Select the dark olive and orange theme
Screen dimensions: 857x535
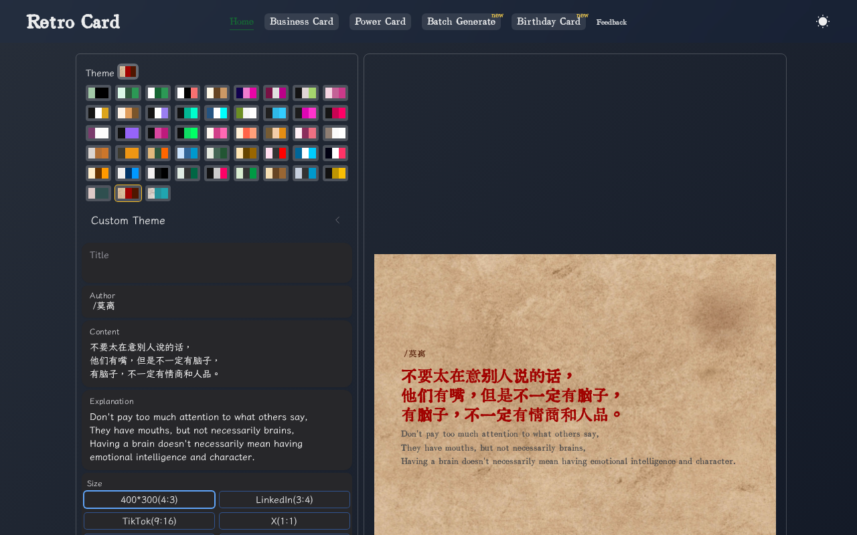pos(128,153)
